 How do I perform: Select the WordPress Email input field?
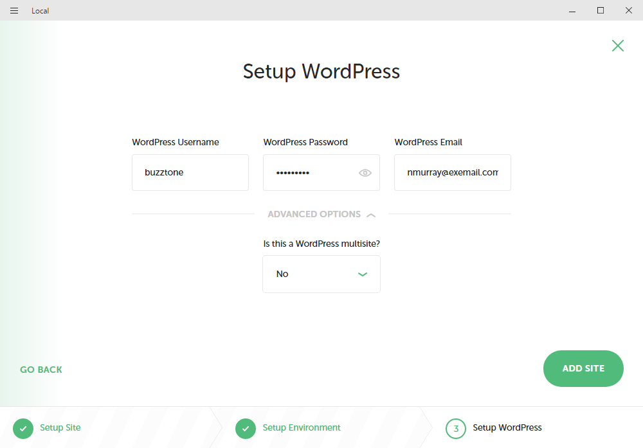tap(452, 173)
